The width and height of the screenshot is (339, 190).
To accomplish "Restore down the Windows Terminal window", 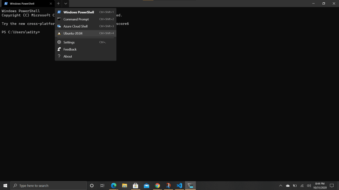I will (x=324, y=3).
